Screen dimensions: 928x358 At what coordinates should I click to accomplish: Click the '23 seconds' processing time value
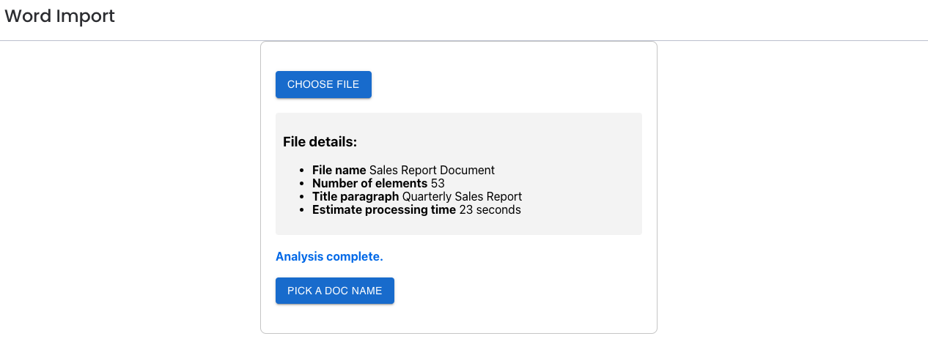(490, 209)
